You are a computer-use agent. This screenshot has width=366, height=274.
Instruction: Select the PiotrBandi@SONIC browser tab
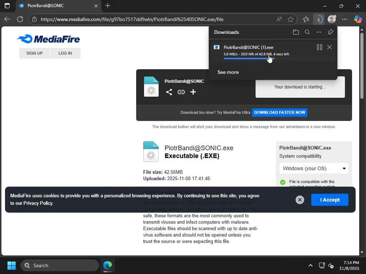tap(58, 6)
